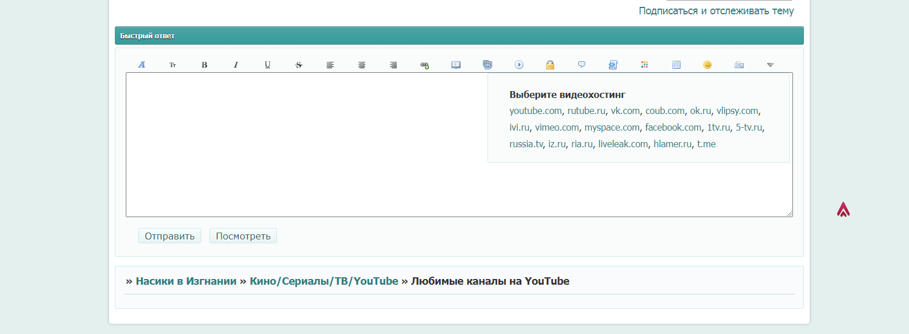Toggle italic formatting
The height and width of the screenshot is (334, 909).
click(x=236, y=65)
